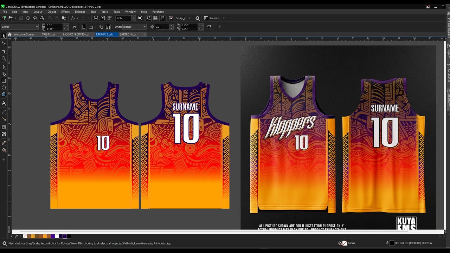Select the Pick tool in the toolbox
Image resolution: width=450 pixels, height=253 pixels.
tap(4, 36)
